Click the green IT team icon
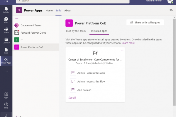Screen dimensions: 176x117 pyautogui.click(x=17, y=40)
